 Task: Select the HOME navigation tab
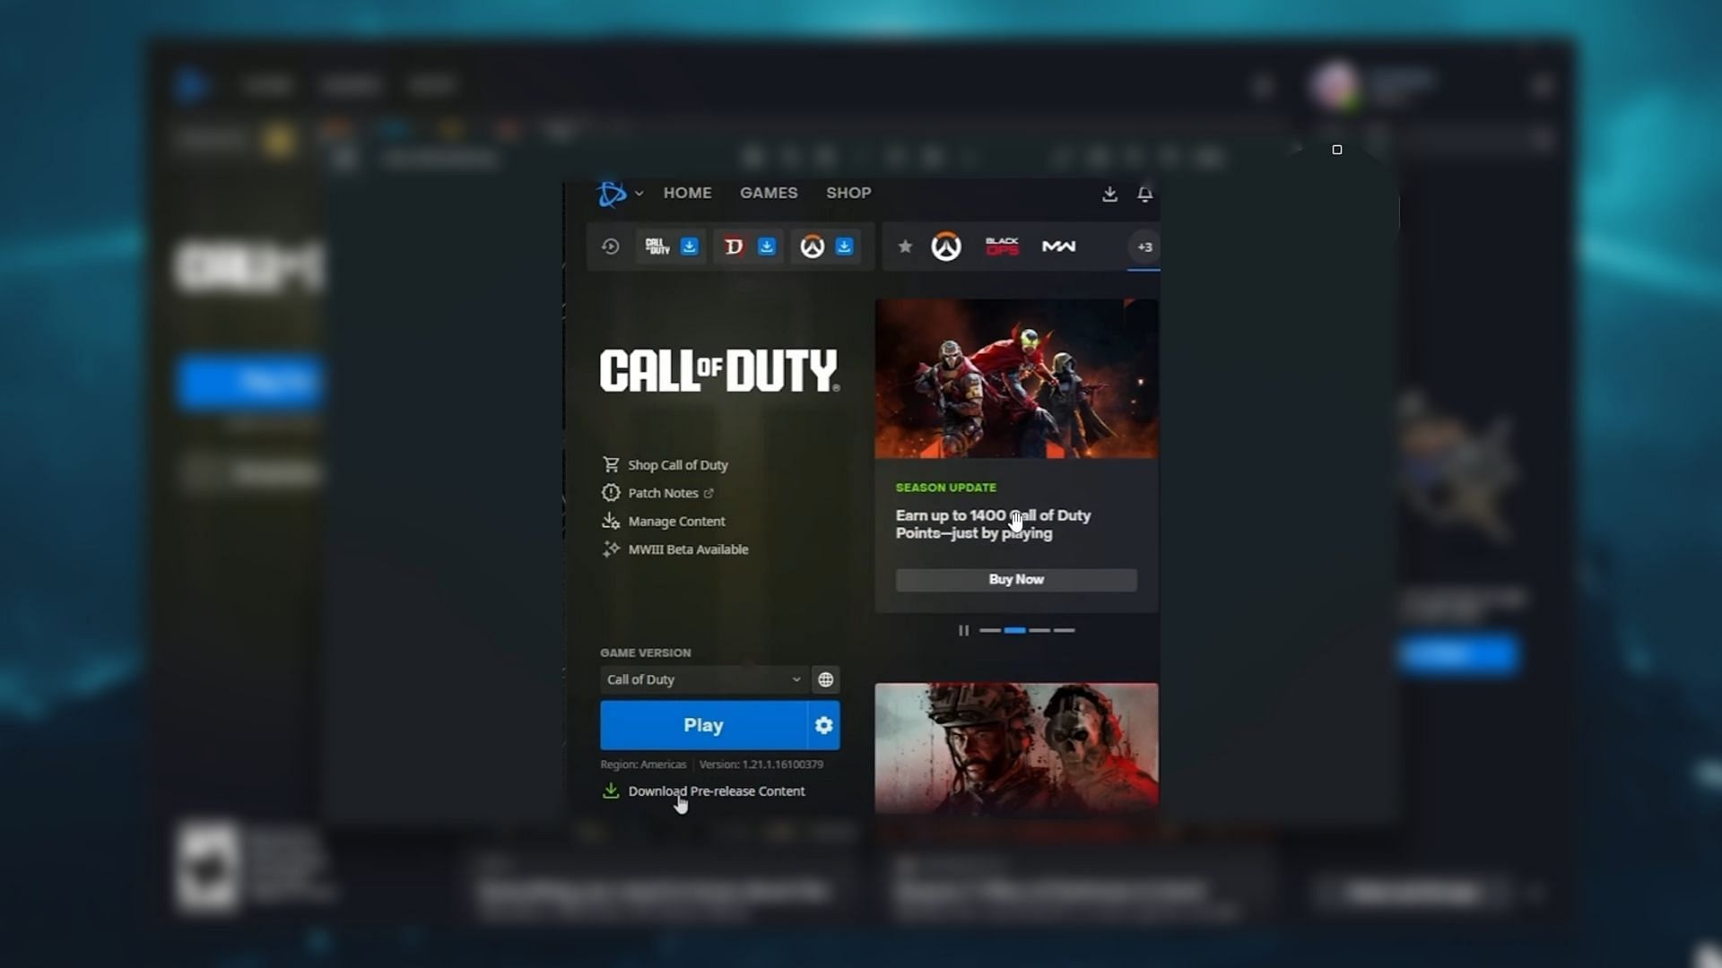[x=687, y=192]
